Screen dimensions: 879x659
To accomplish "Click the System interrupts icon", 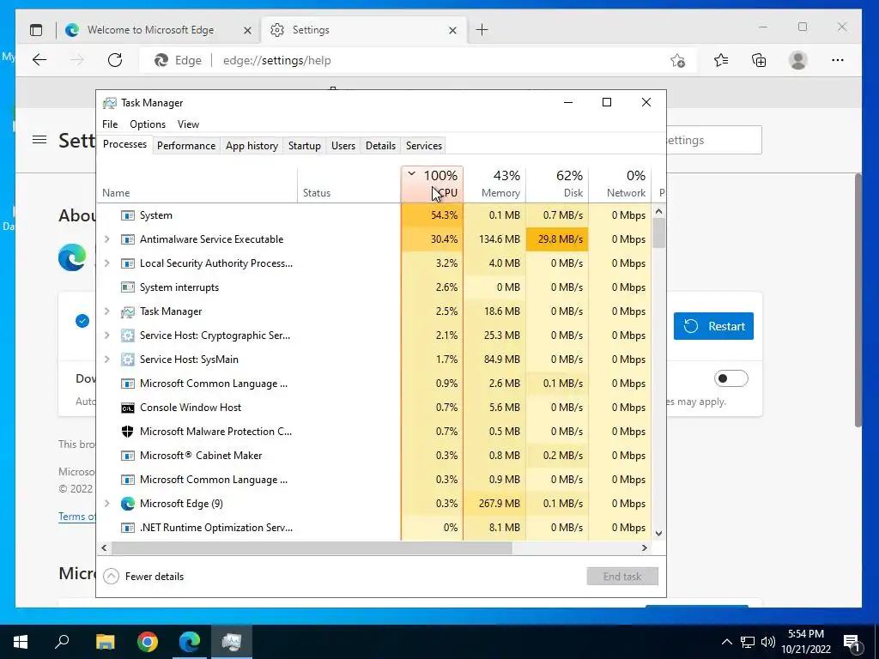I will (128, 287).
